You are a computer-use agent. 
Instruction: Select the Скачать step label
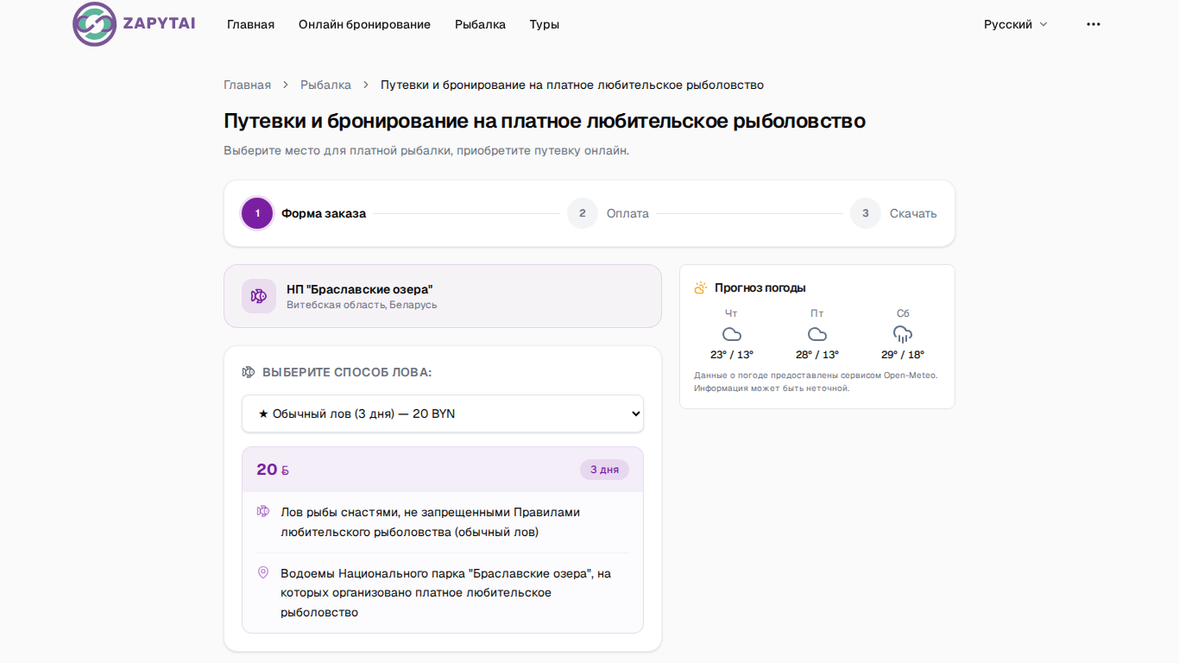(913, 213)
